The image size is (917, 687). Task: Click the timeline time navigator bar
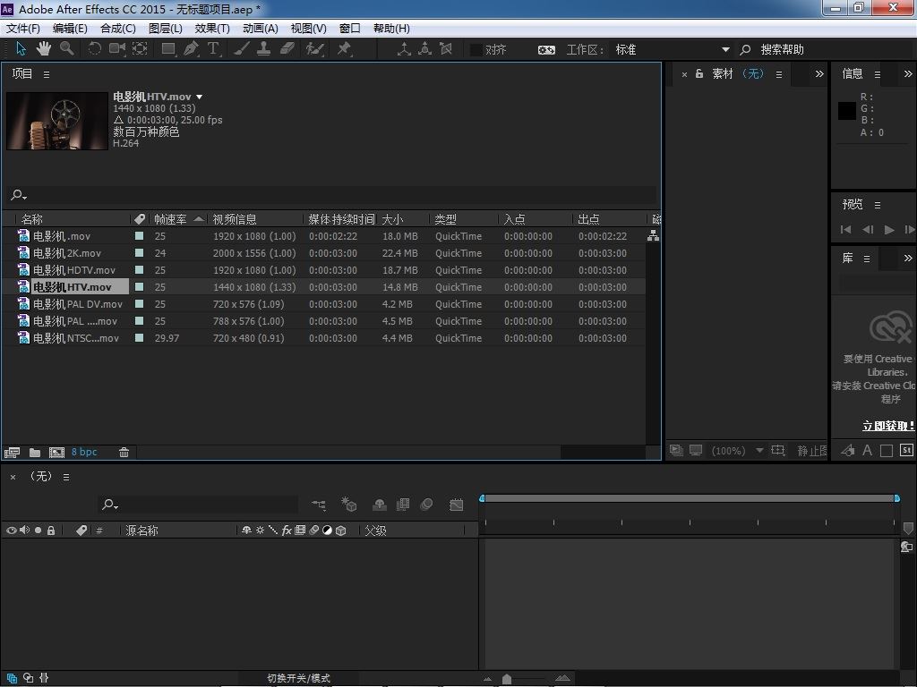tap(690, 498)
